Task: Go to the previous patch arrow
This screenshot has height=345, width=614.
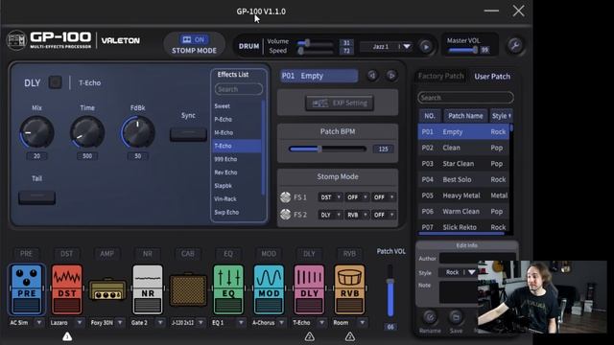Action: 372,76
